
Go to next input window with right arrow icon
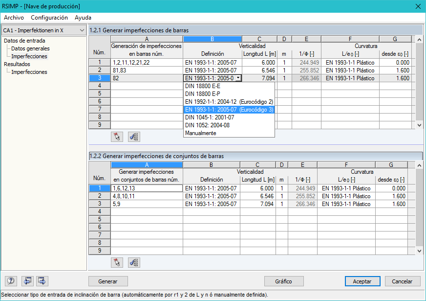point(42,281)
